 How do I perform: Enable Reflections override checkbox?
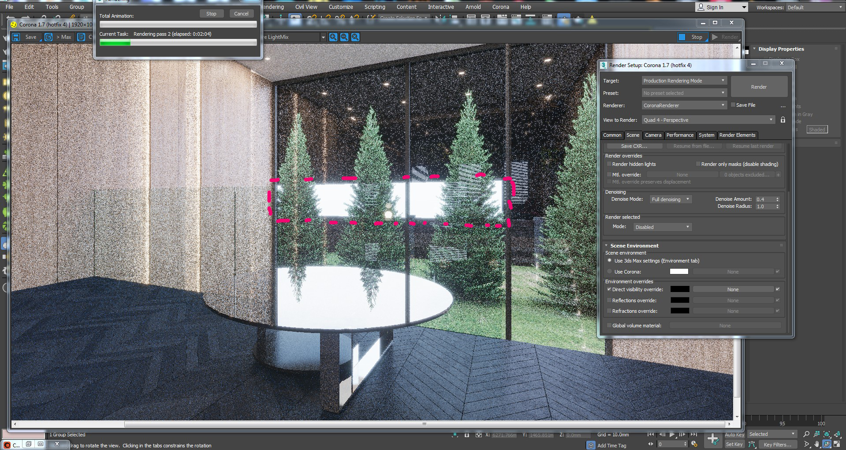point(609,300)
